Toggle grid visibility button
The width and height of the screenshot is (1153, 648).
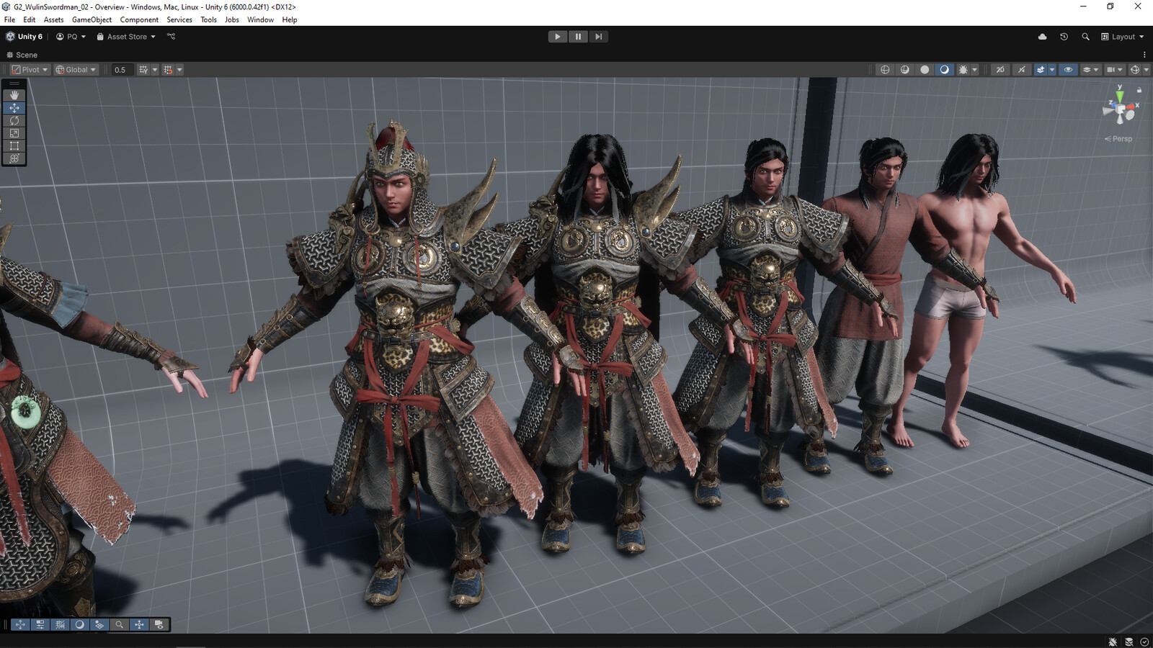point(143,70)
